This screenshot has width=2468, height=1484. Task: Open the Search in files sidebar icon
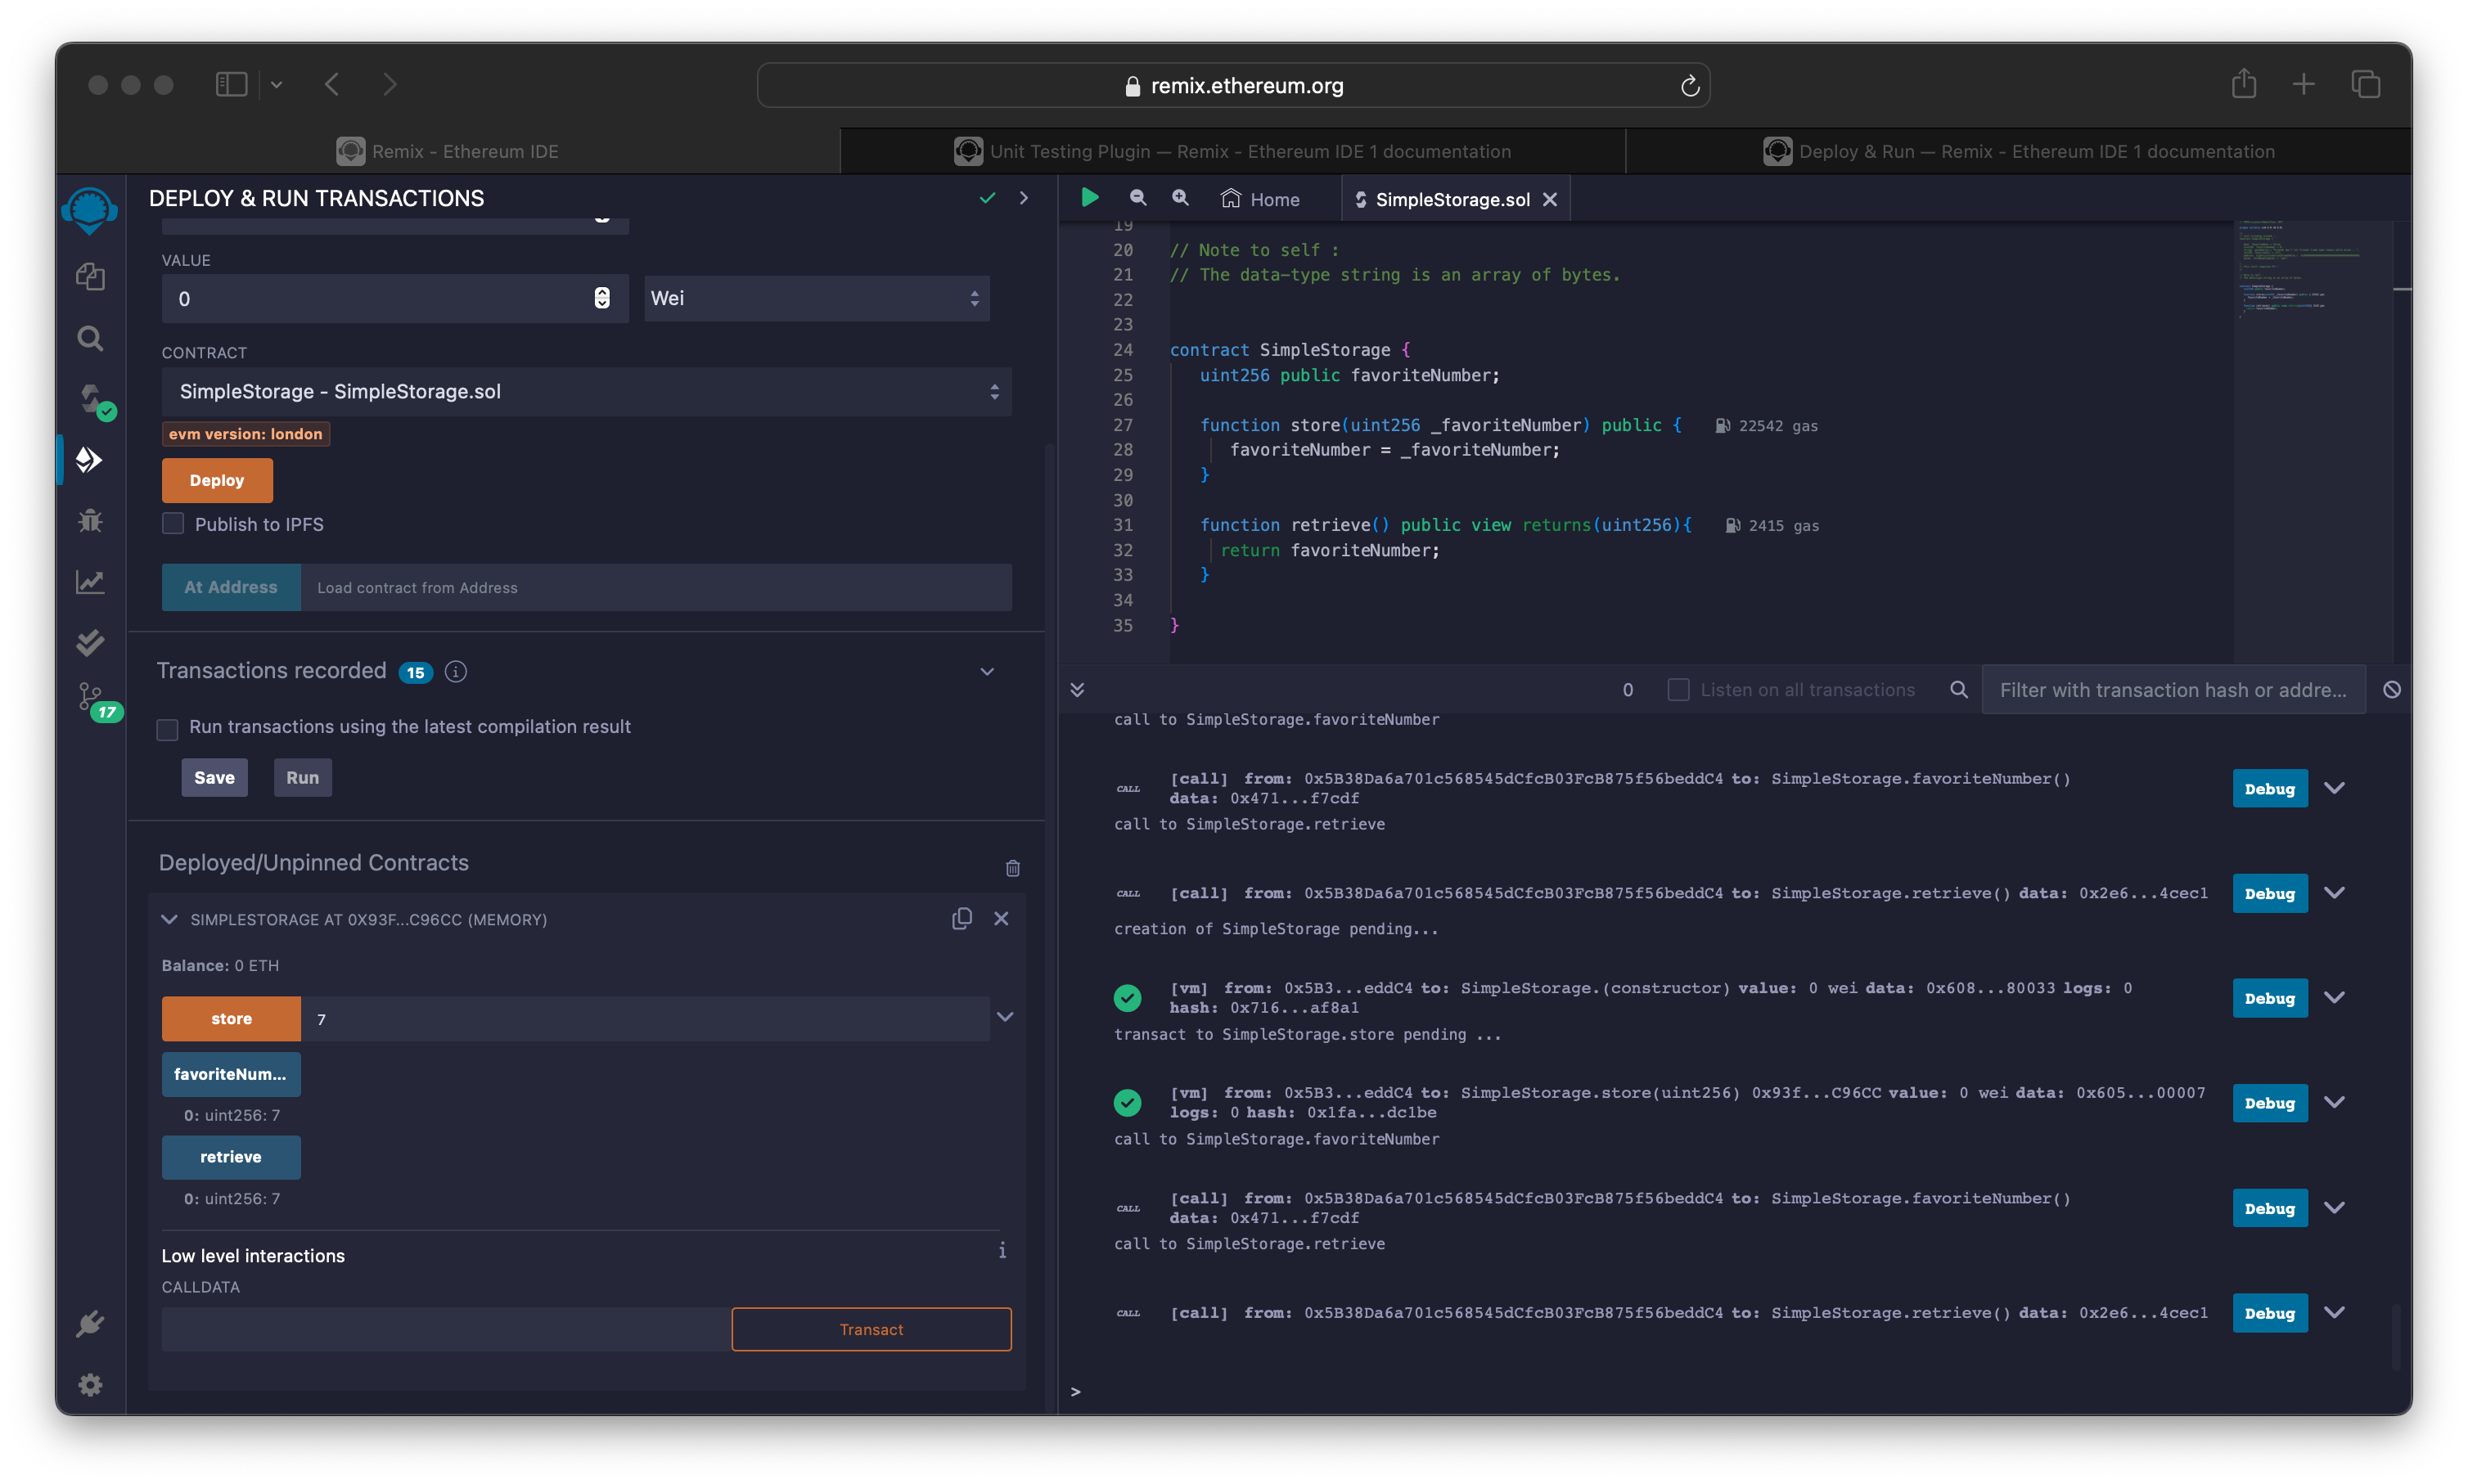coord(90,338)
